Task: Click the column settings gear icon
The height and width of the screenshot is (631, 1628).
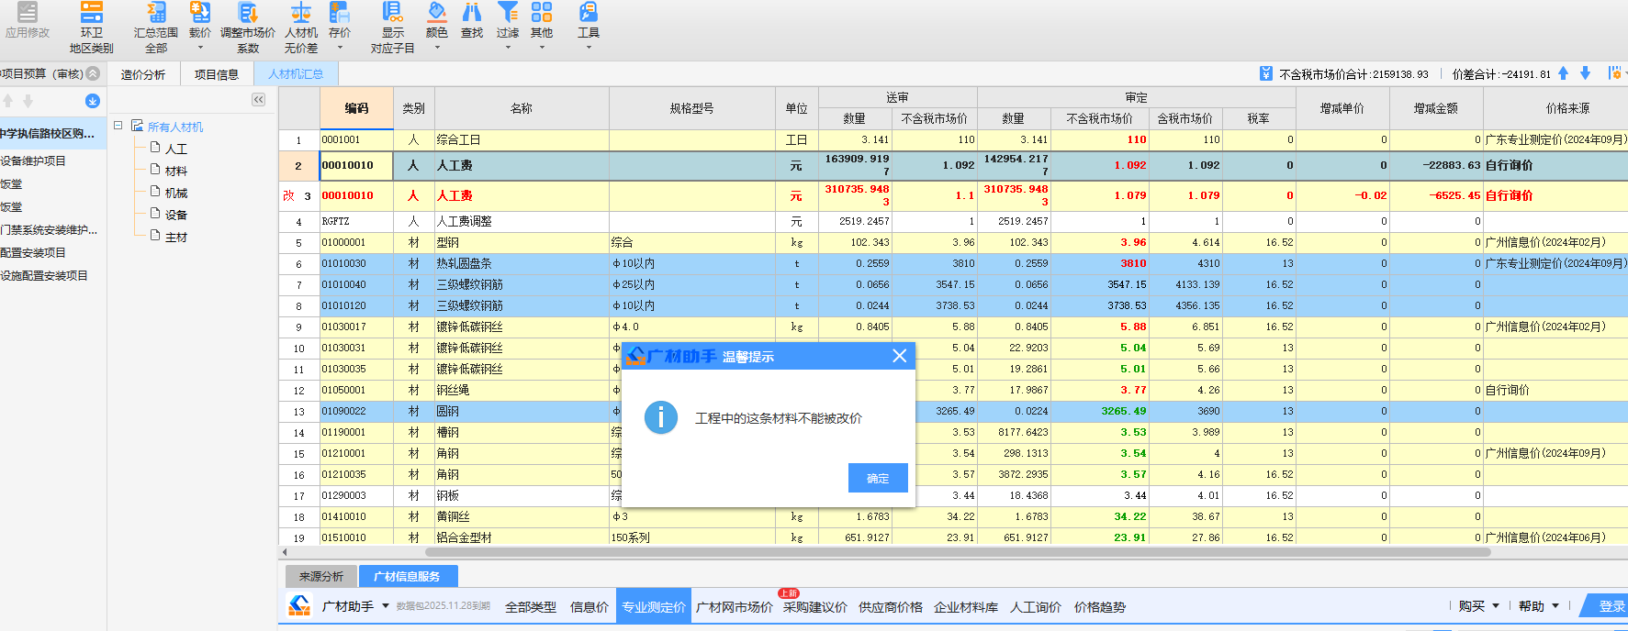Action: (x=1615, y=73)
